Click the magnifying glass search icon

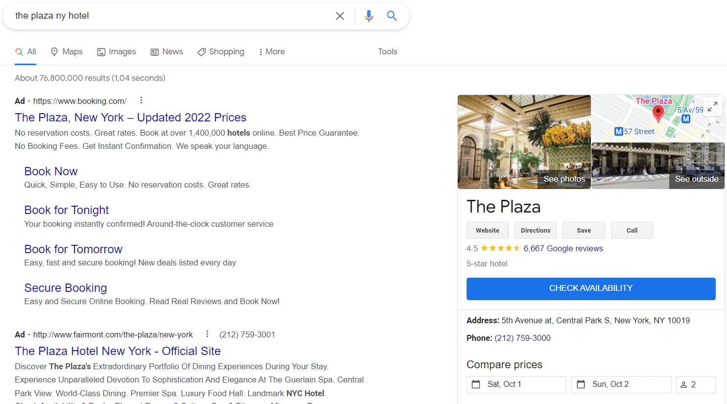[392, 15]
